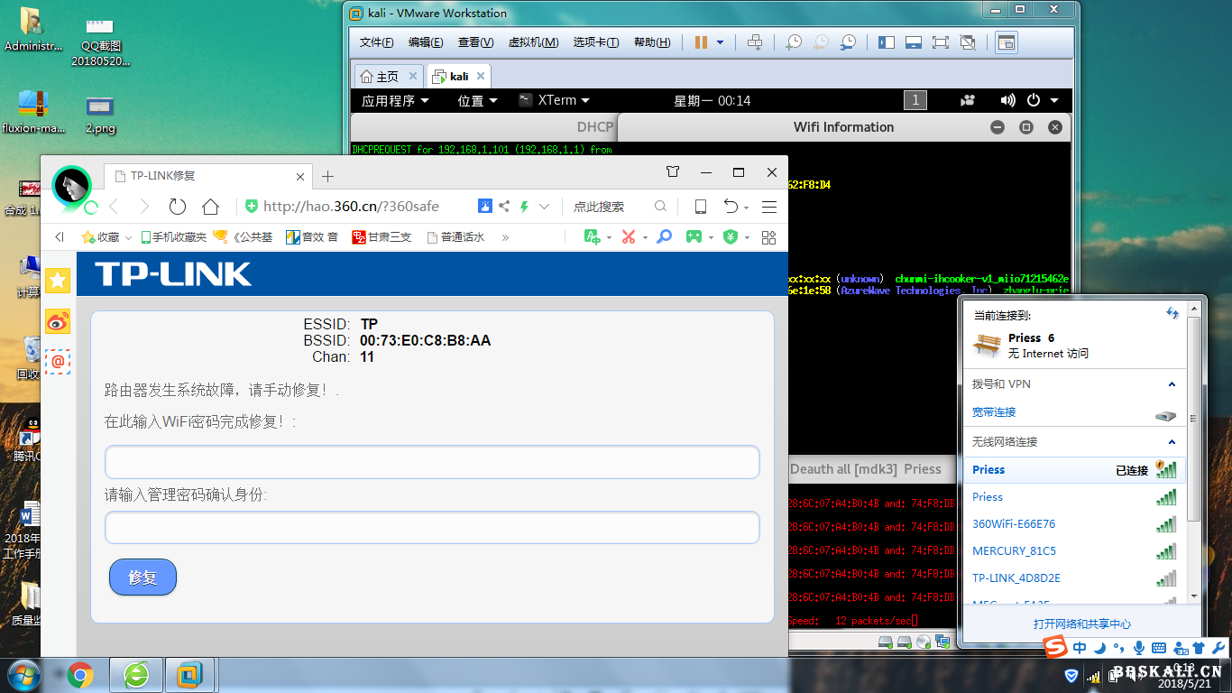This screenshot has height=693, width=1232.
Task: Click the Kali volume speaker icon
Action: click(x=1007, y=101)
